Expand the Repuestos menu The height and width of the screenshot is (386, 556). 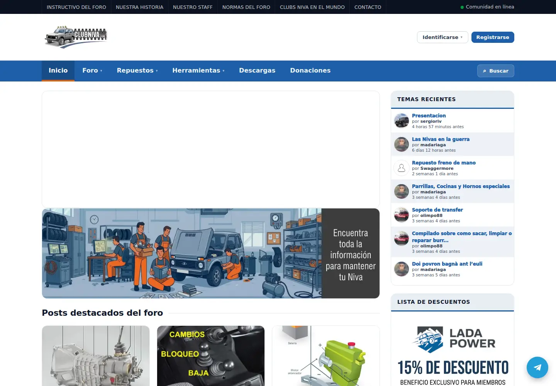pos(137,71)
